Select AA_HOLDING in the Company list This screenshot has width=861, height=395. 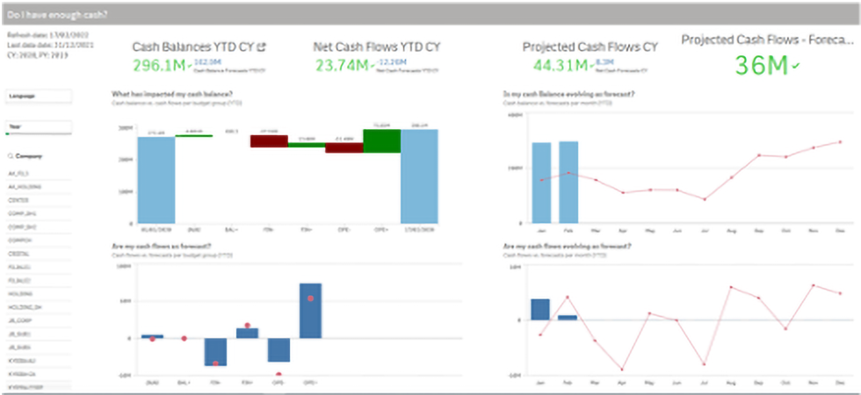[25, 186]
